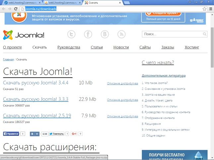The width and height of the screenshot is (214, 160).
Task: Click the Joomla! logo
Action: [24, 35]
